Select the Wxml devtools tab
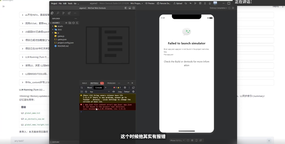The width and height of the screenshot is (285, 144). point(90,88)
